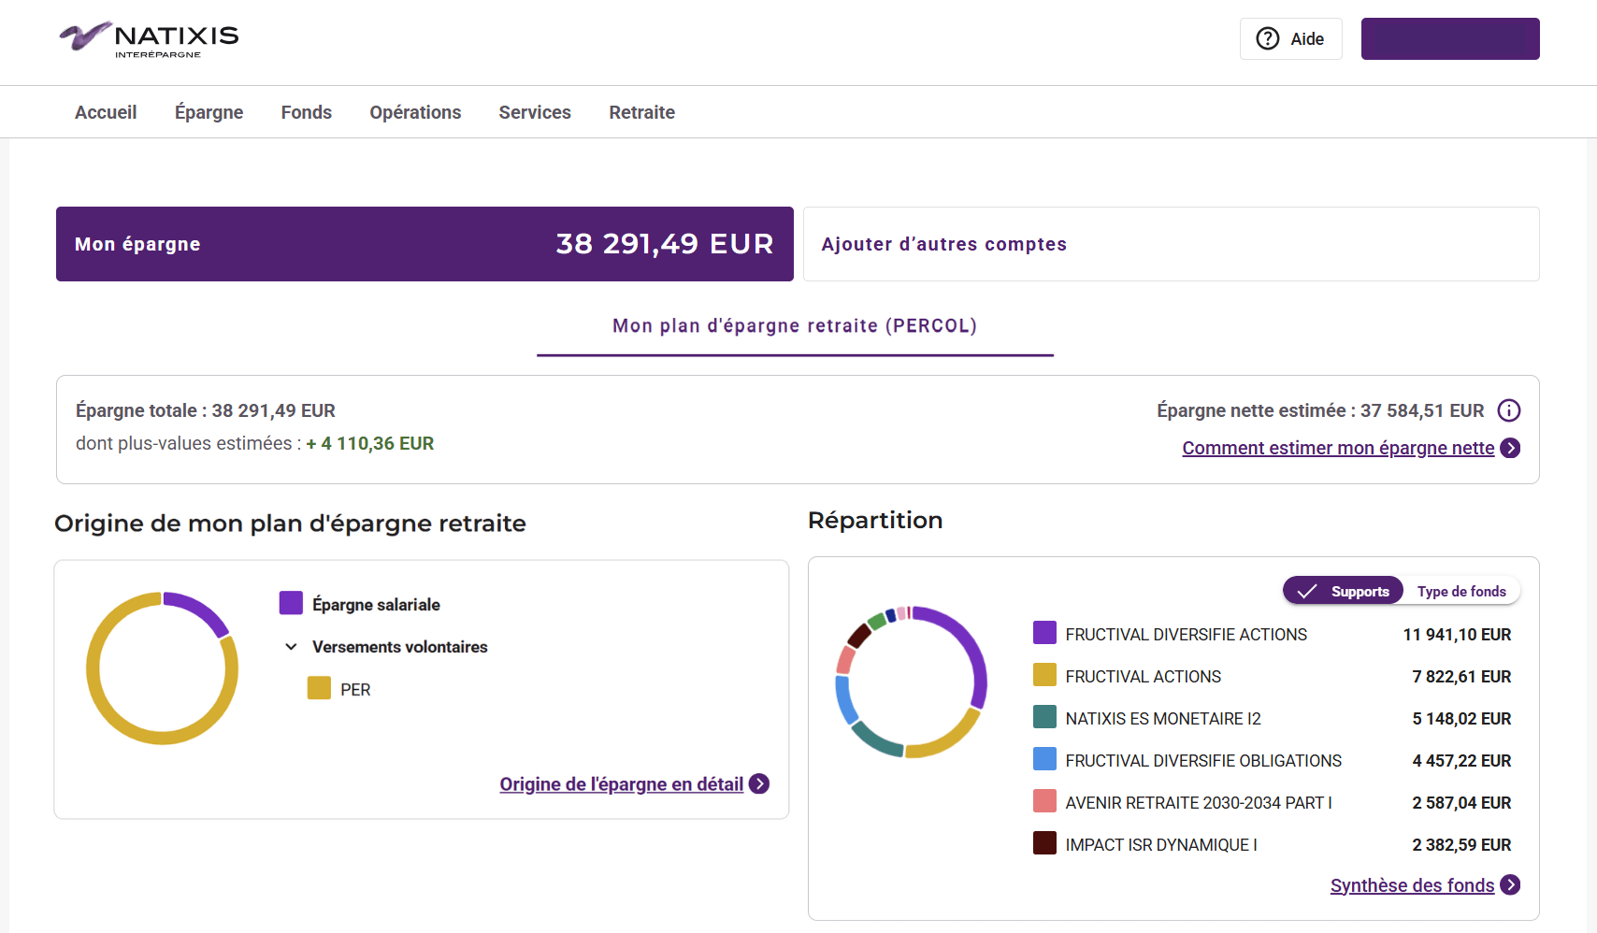Click the purple legend square for FRUCTIVAL DIVERSIFIE ACTIONS
The height and width of the screenshot is (933, 1597).
click(x=1043, y=633)
